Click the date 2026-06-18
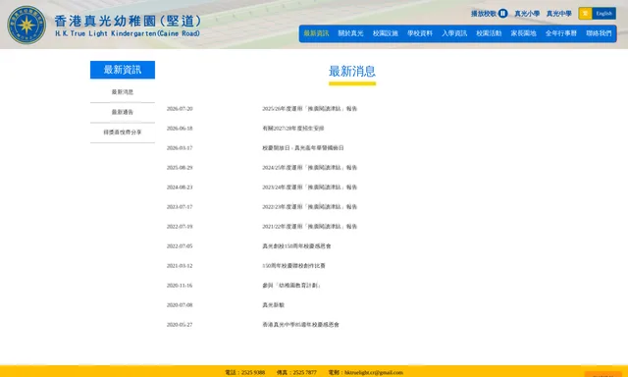 tap(180, 129)
